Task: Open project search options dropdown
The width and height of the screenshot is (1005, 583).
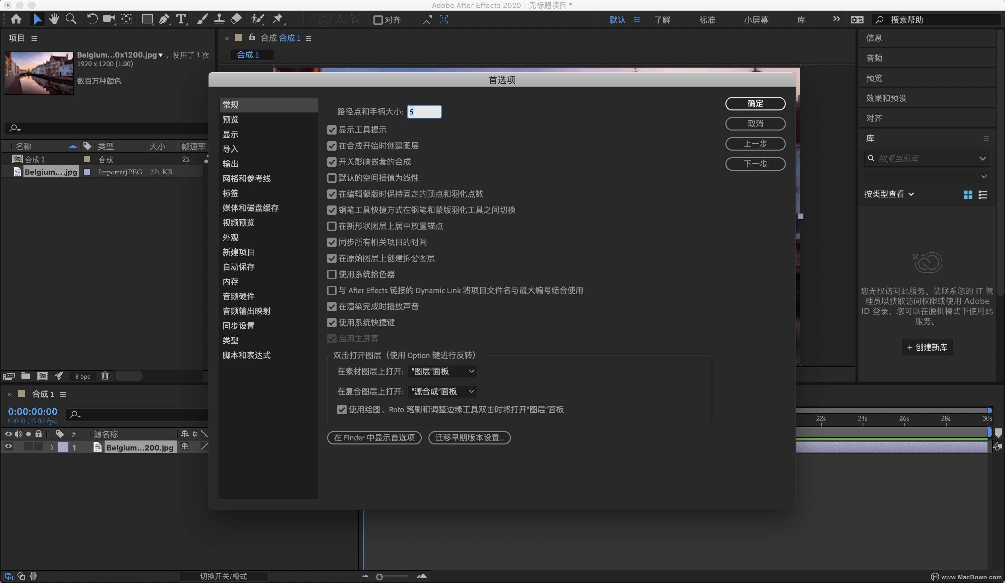Action: pos(15,128)
